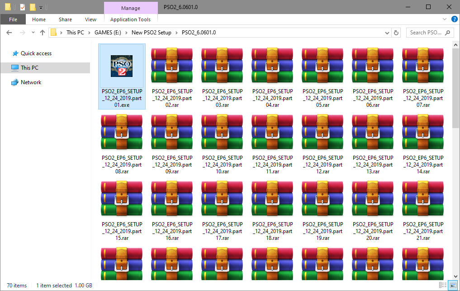The image size is (460, 291).
Task: Go up one folder level
Action: pyautogui.click(x=43, y=33)
